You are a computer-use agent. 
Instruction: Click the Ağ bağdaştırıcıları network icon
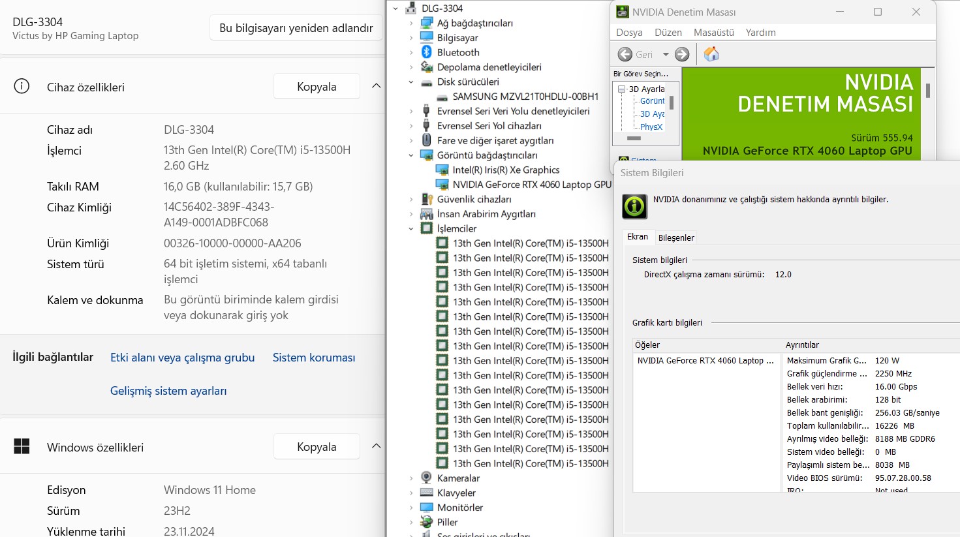[427, 23]
